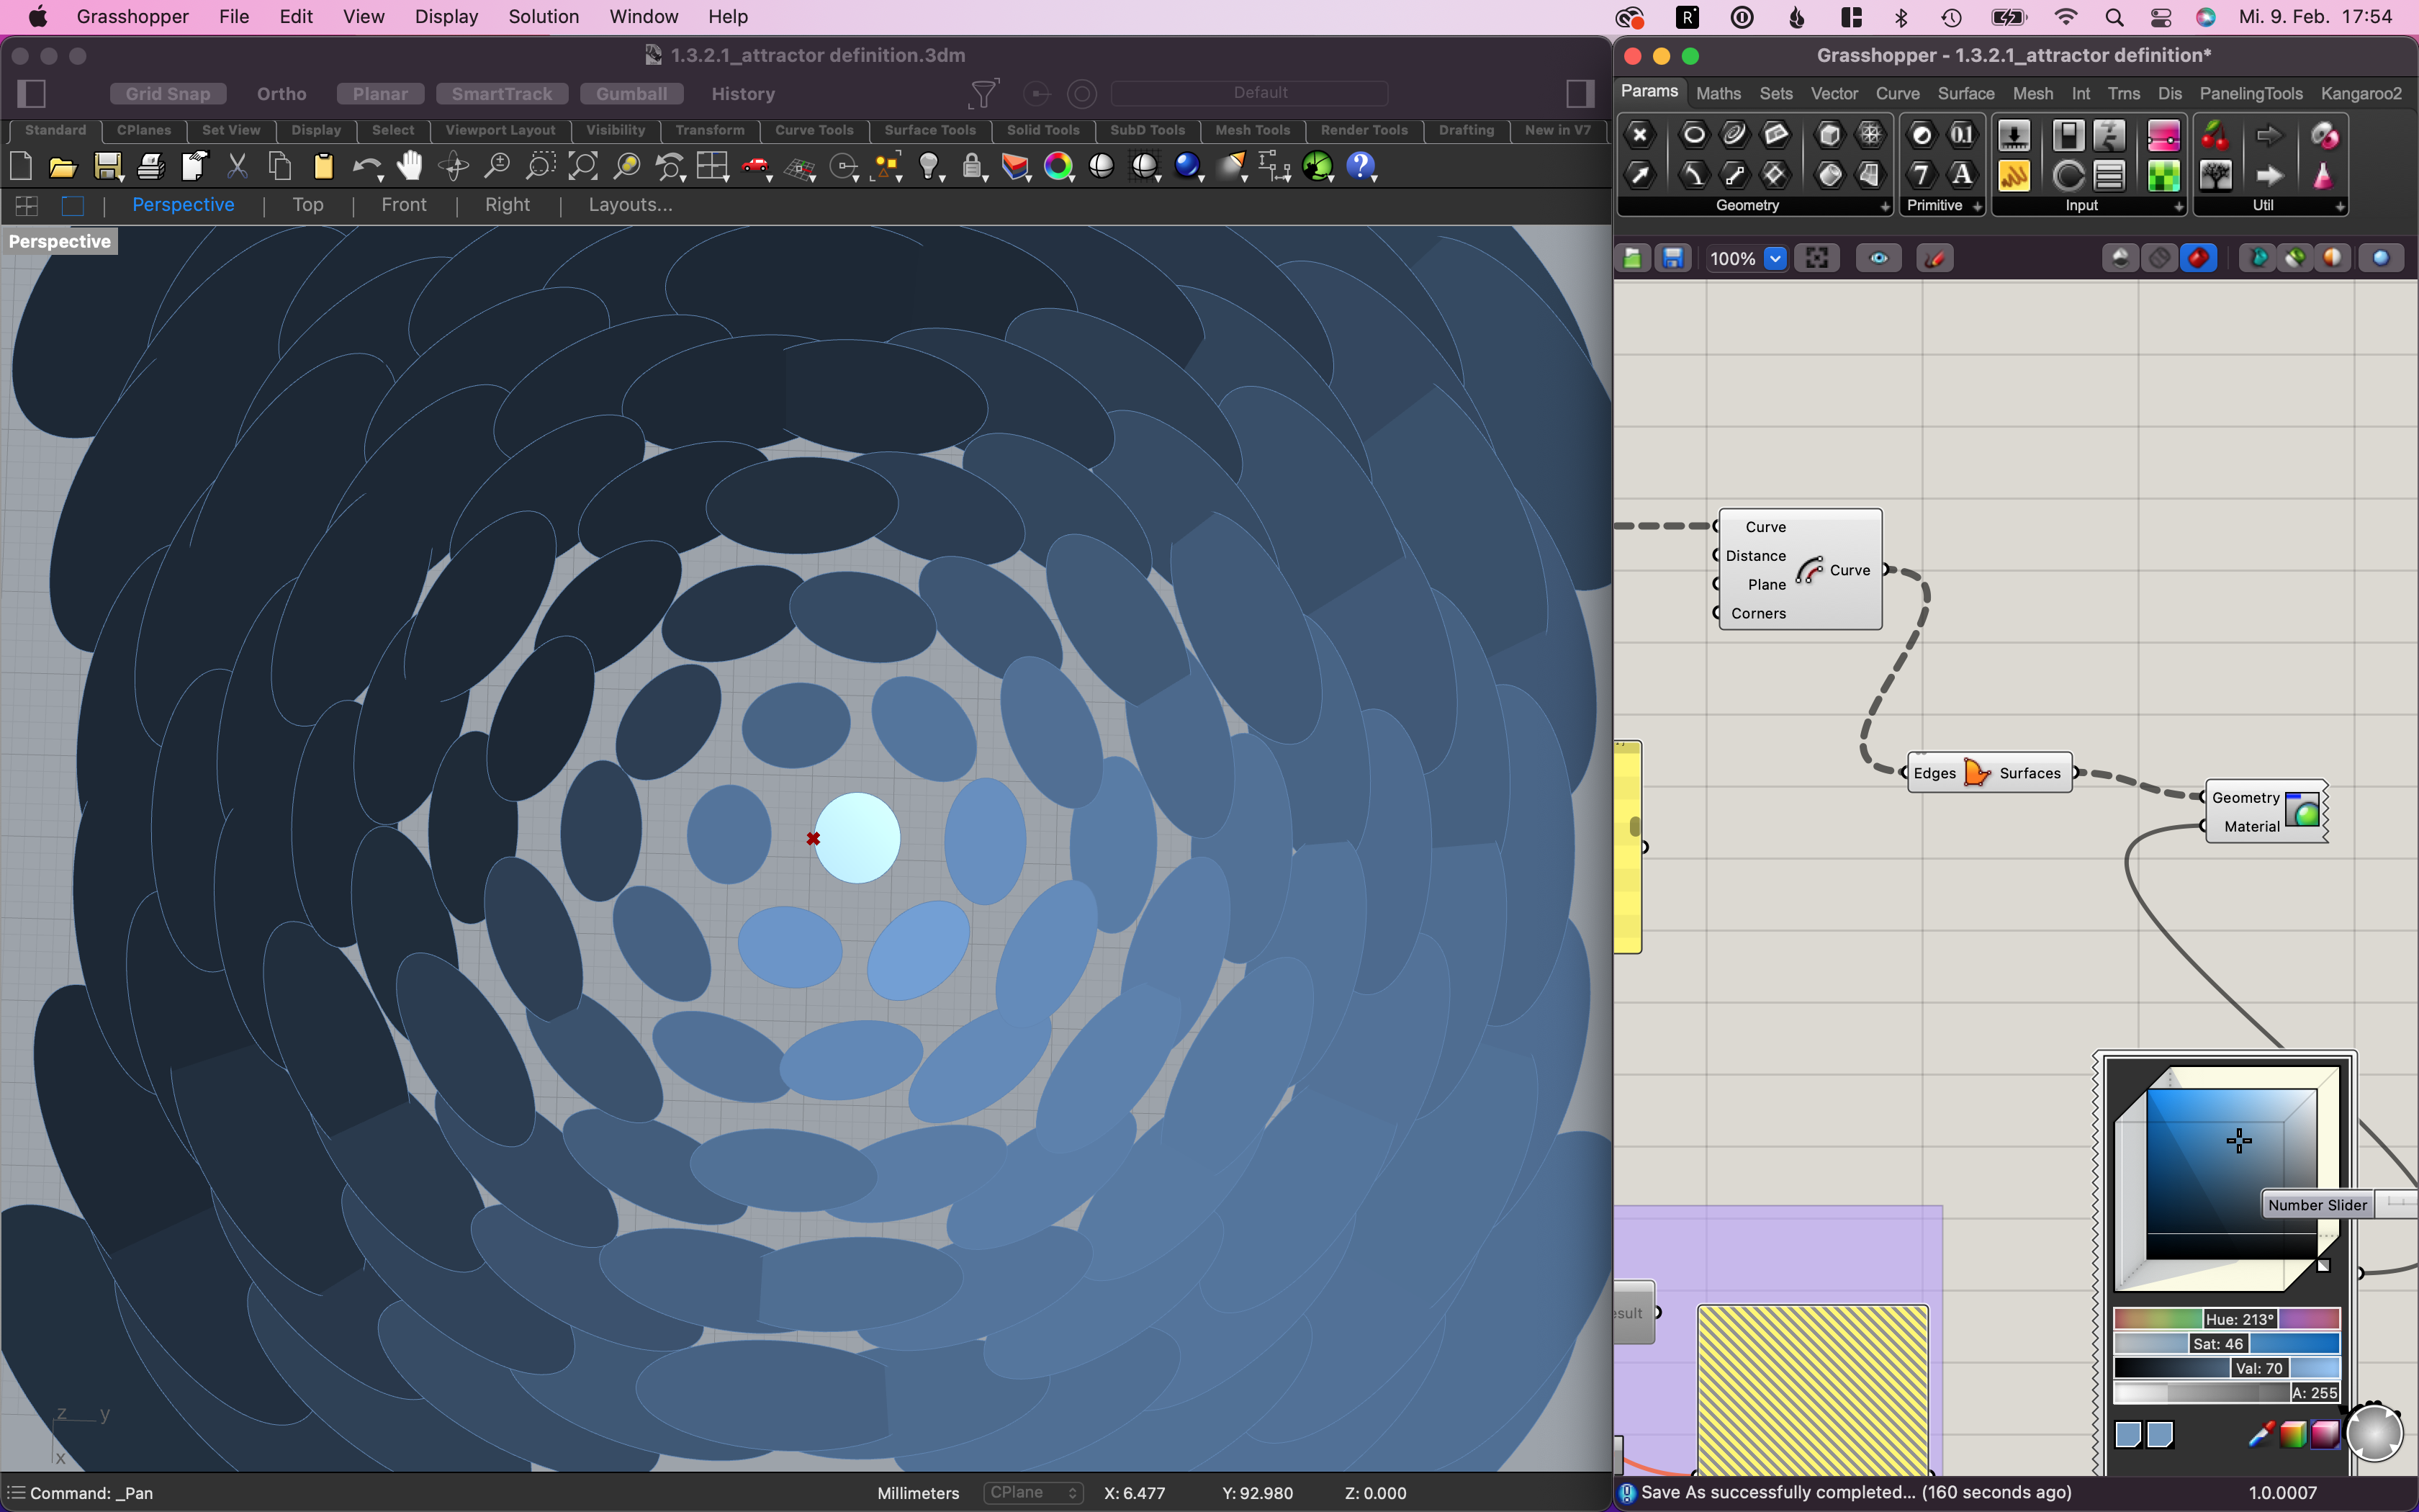Click the Grasshopper save file icon

click(x=1672, y=259)
